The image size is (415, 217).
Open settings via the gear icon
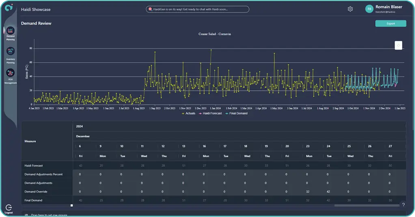[x=350, y=9]
